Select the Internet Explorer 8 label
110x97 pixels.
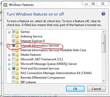coord(33,41)
